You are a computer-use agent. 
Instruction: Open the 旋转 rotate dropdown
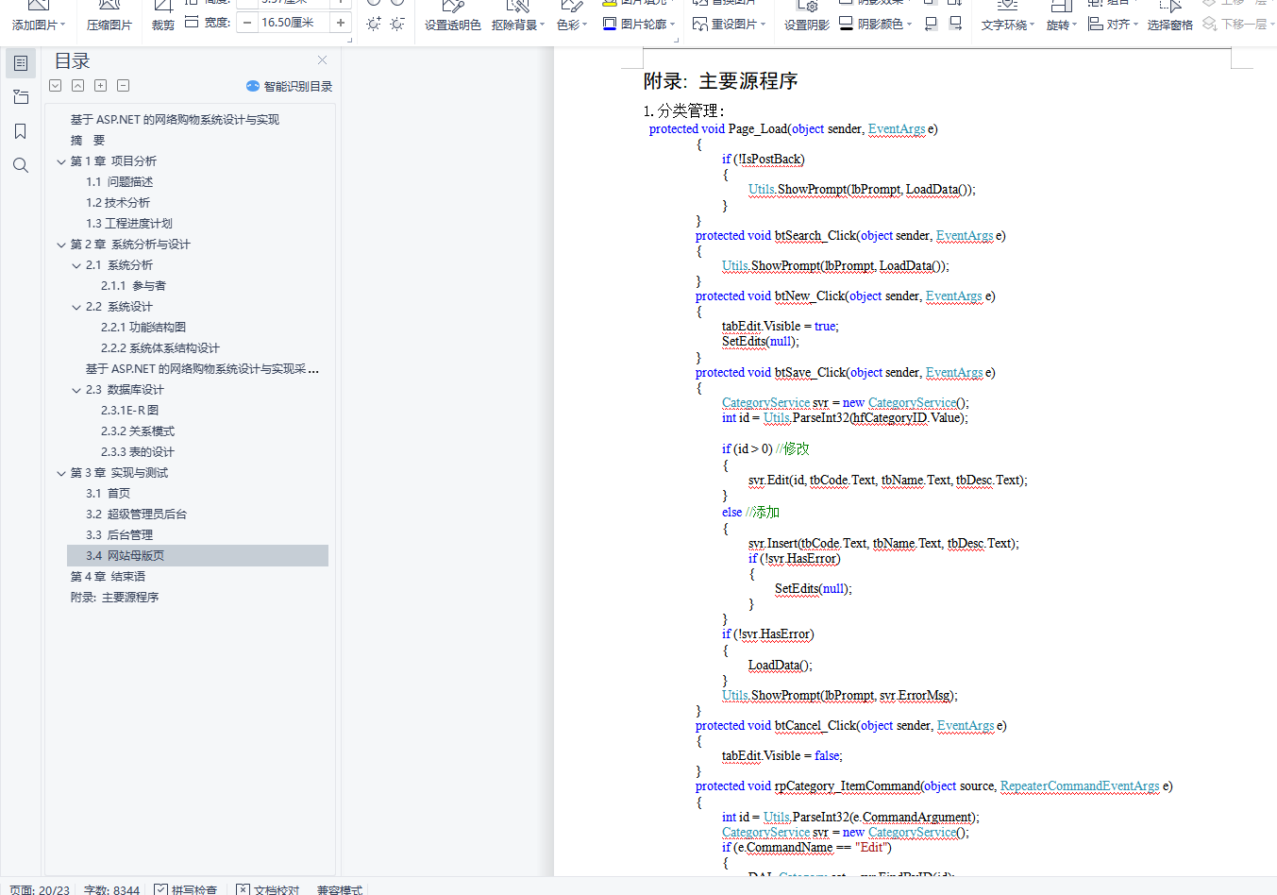pos(1062,17)
